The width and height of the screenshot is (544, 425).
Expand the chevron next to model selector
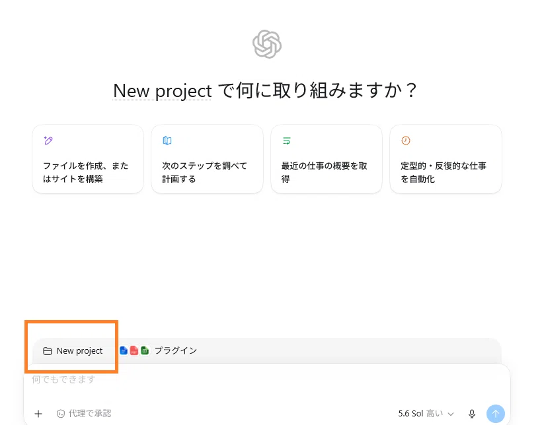(451, 414)
